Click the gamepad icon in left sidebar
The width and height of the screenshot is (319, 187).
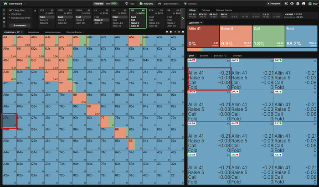pos(4,22)
